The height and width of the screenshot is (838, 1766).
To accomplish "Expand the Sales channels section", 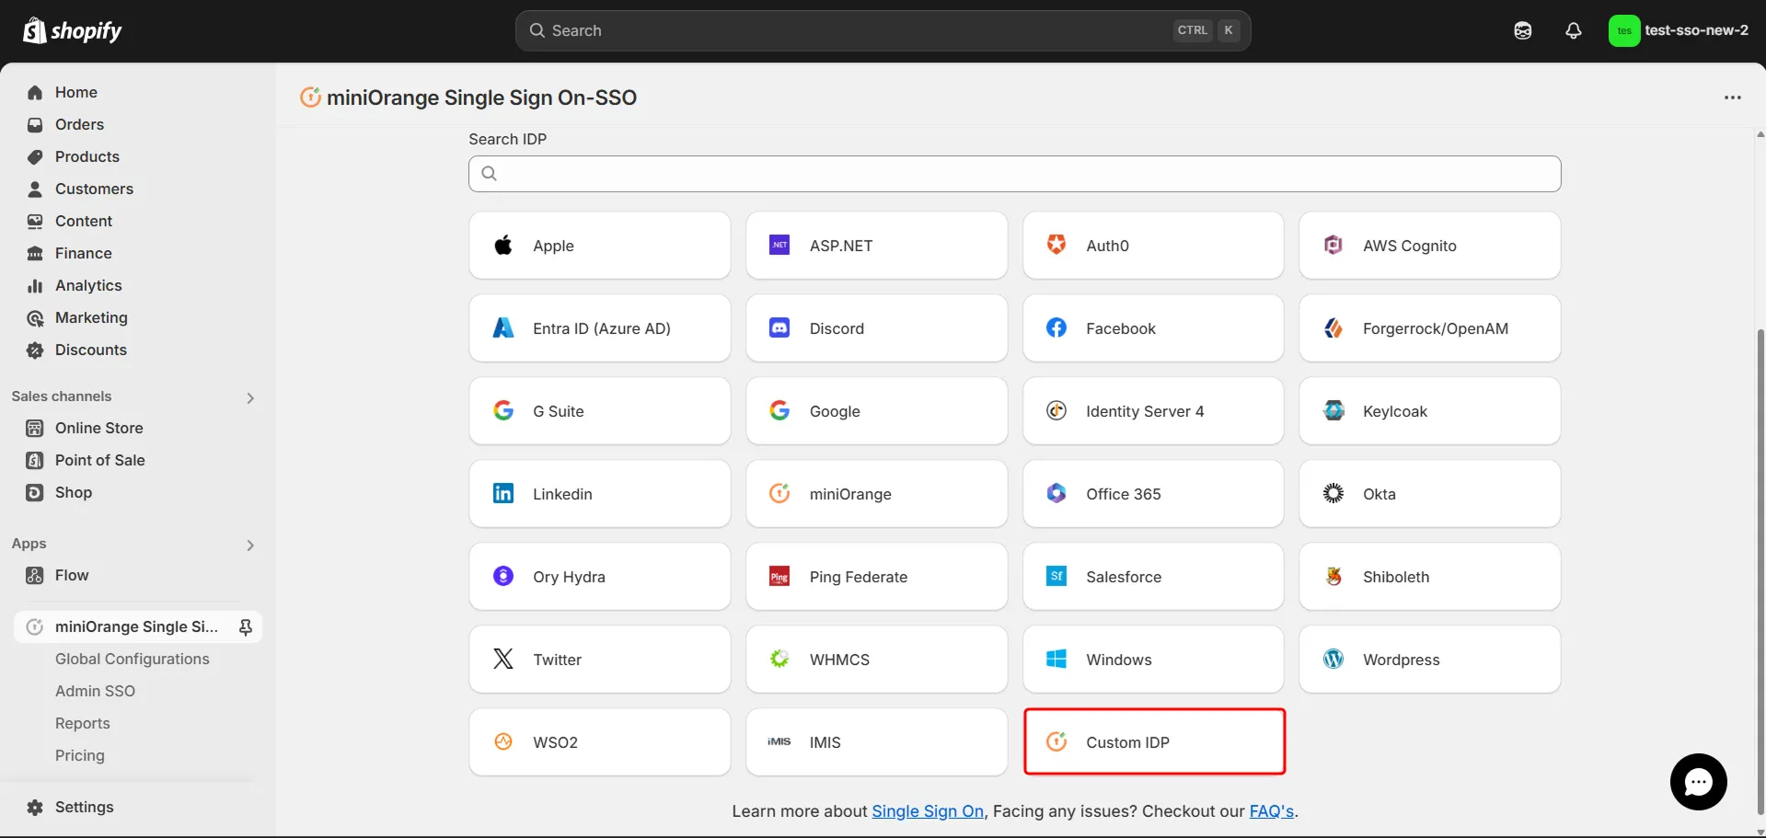I will (250, 397).
